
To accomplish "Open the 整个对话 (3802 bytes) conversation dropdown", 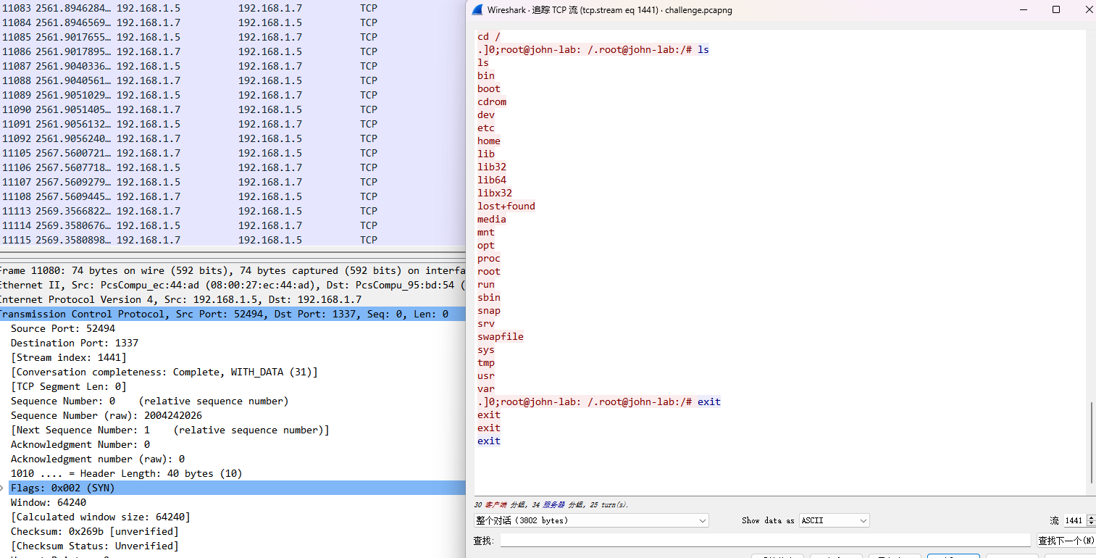I will click(x=591, y=520).
